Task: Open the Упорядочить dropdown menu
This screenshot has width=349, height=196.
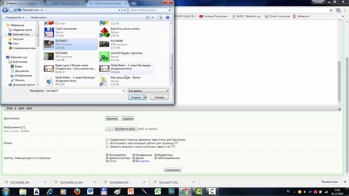Action: click(x=15, y=17)
